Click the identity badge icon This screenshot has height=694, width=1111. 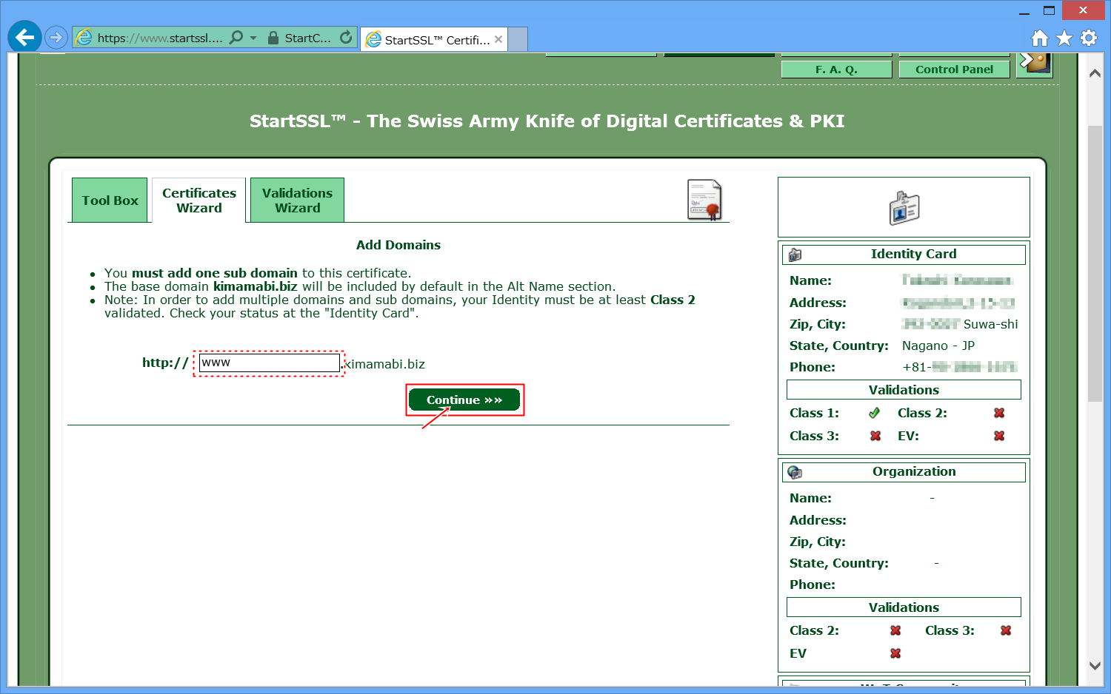point(904,208)
